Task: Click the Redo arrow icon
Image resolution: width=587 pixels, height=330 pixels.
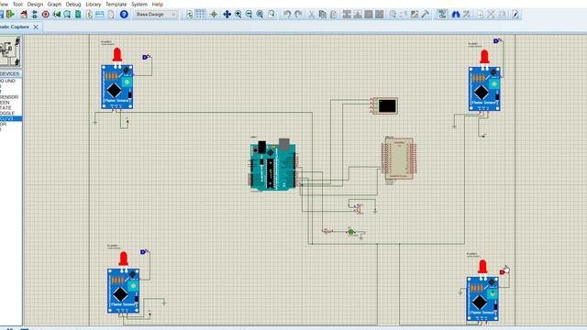Action: pyautogui.click(x=298, y=15)
